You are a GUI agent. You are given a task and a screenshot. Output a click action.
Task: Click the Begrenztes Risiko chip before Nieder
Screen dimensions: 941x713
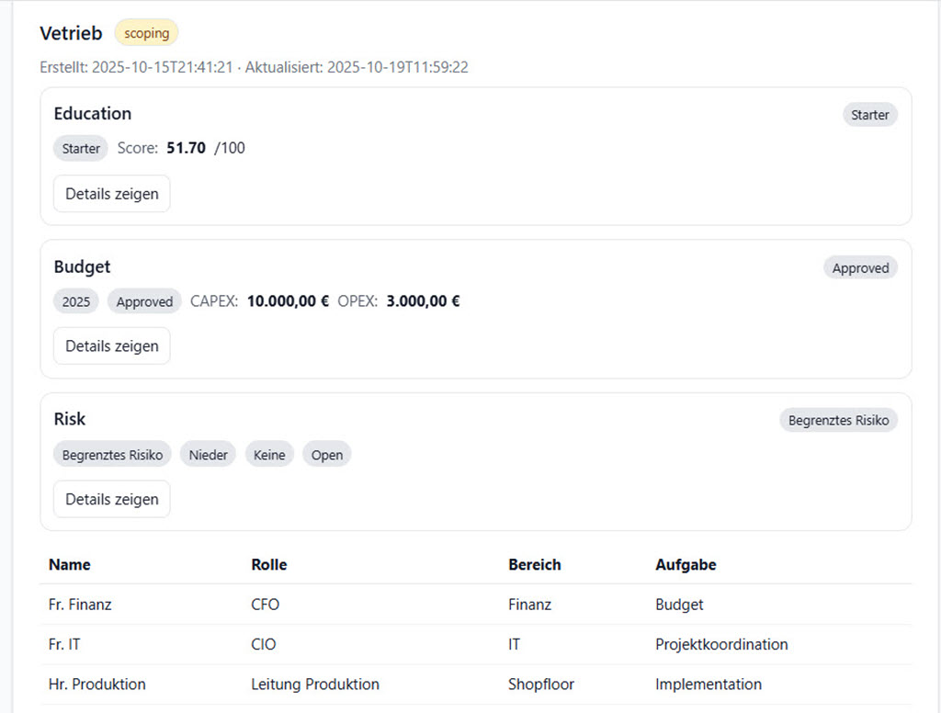(112, 455)
